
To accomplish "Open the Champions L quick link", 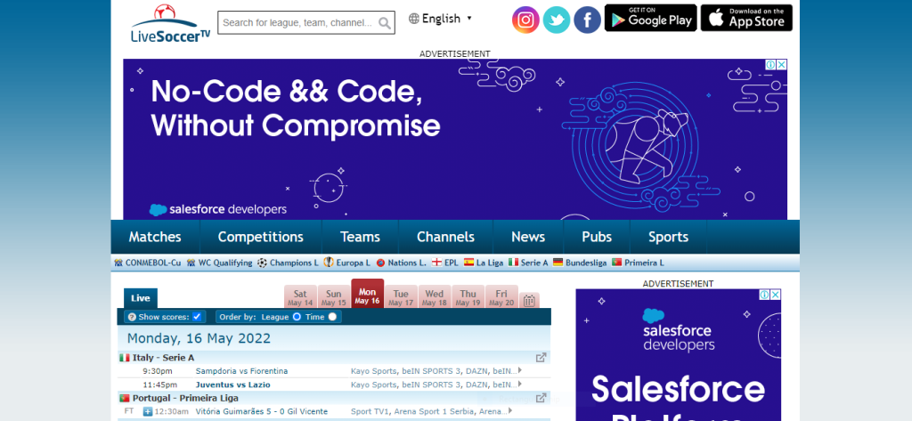I will pyautogui.click(x=288, y=263).
